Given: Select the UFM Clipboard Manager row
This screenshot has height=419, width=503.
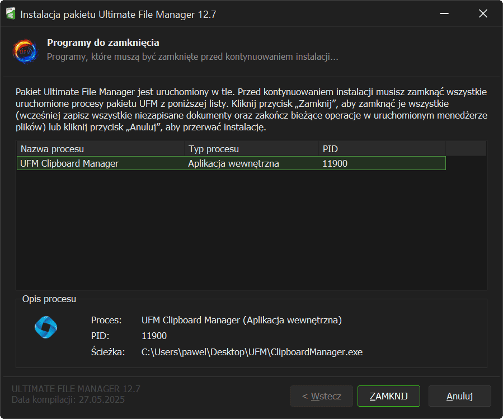Looking at the screenshot, I should tap(69, 163).
